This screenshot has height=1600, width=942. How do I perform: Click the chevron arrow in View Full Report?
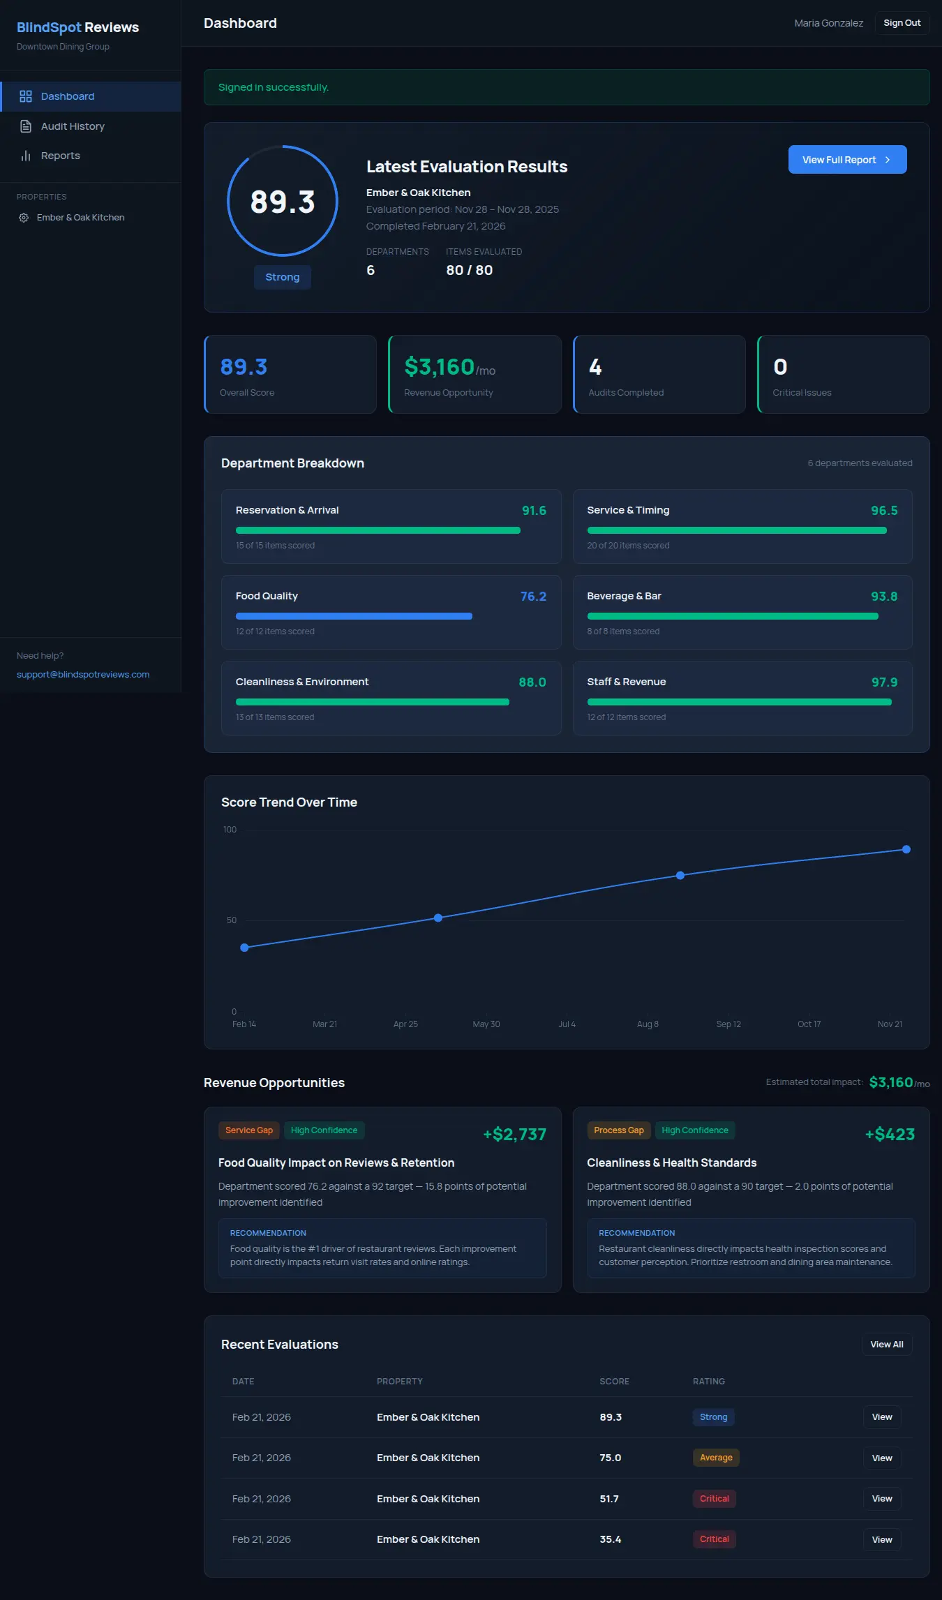point(888,160)
